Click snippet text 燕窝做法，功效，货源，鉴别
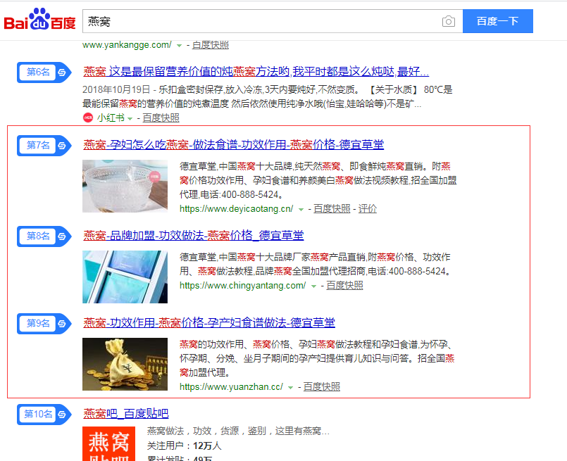 238,431
